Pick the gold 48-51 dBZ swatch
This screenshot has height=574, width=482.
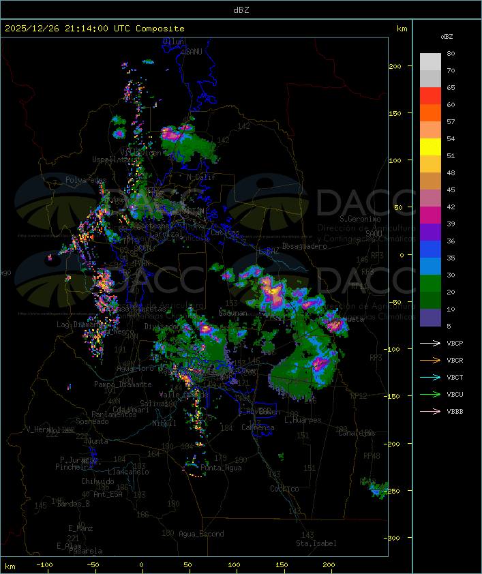(430, 164)
